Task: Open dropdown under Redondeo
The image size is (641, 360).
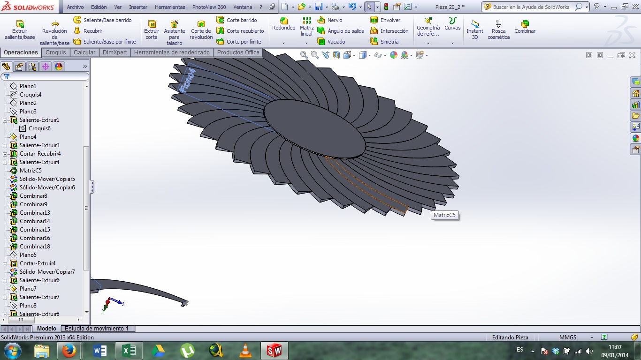Action: [x=284, y=43]
